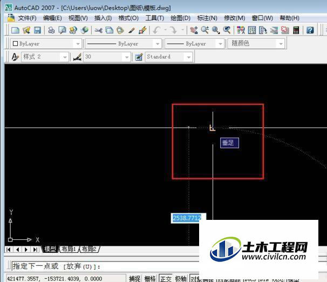The image size is (327, 282).
Task: Click the Dimension Style icon
Action: [77, 57]
